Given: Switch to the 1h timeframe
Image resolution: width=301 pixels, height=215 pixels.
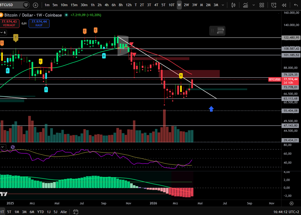Looking at the screenshot, I should click(93, 5).
